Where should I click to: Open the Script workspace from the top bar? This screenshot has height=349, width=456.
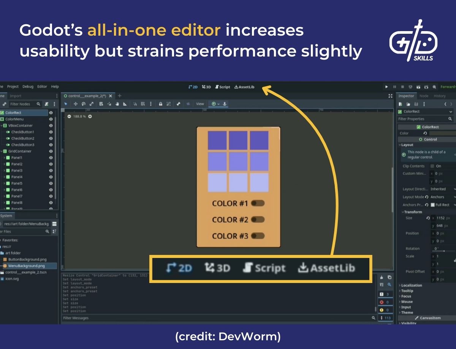point(223,86)
